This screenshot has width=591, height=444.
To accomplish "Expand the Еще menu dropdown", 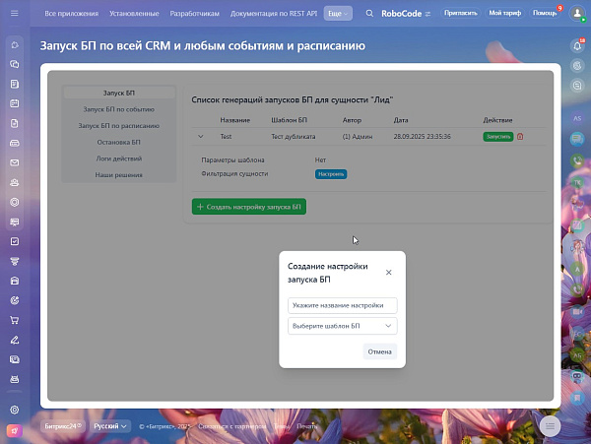I will [x=338, y=13].
